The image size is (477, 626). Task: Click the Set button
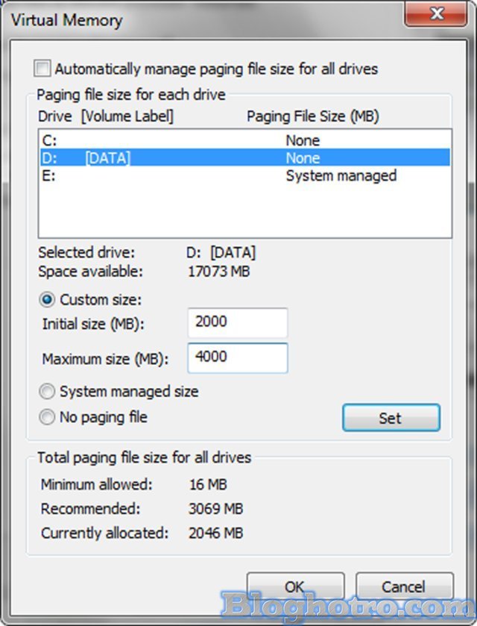coord(391,418)
